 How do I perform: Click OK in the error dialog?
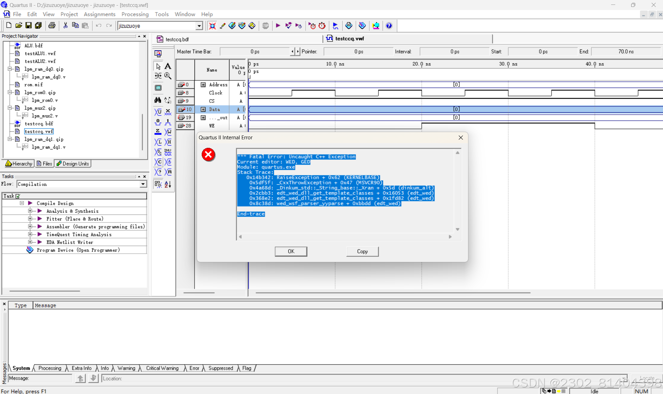[x=291, y=251]
